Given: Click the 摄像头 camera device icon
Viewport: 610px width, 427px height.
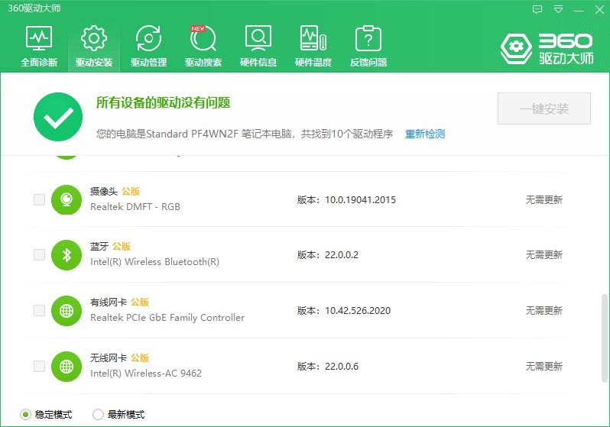Looking at the screenshot, I should click(67, 199).
